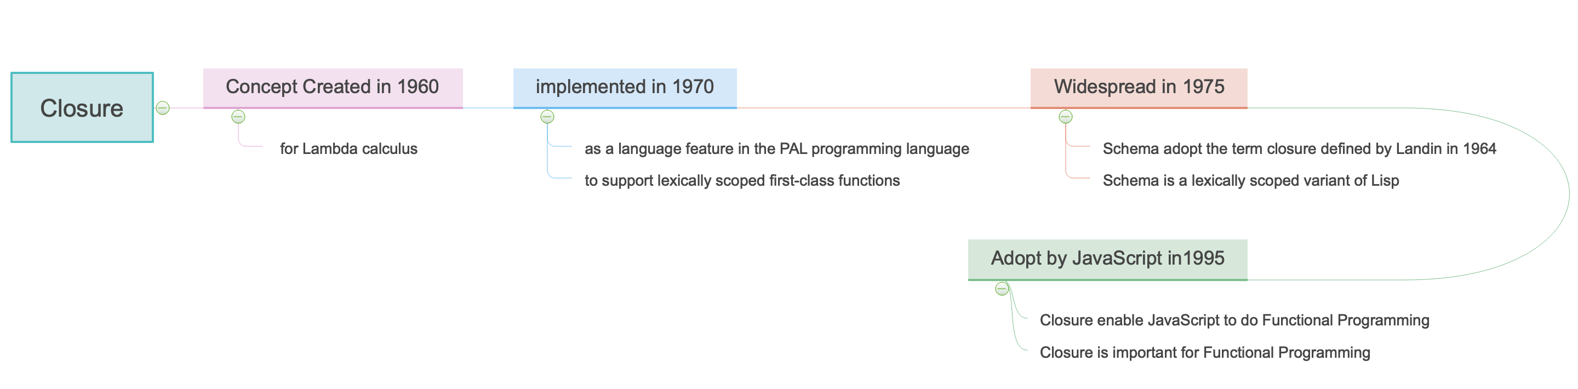Collapse the Closure root node branches
1578x389 pixels.
click(x=162, y=108)
